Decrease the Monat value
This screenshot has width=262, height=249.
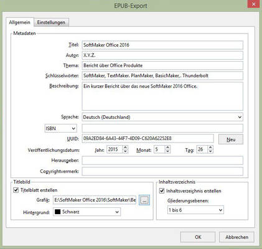(x=167, y=151)
